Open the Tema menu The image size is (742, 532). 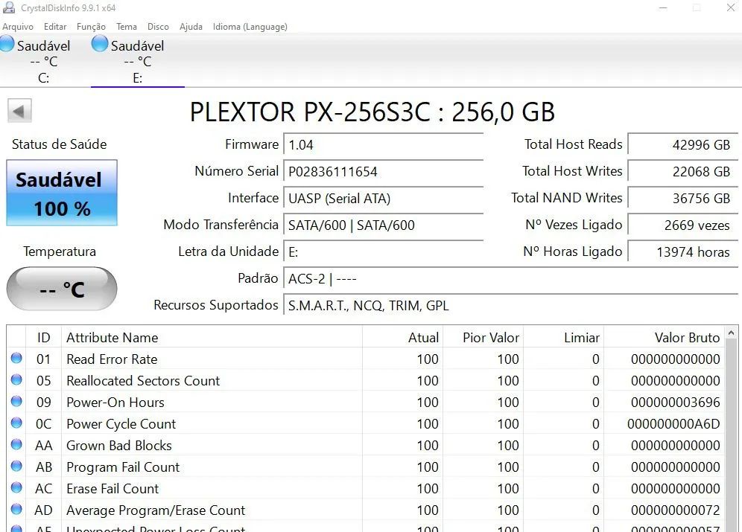click(127, 27)
